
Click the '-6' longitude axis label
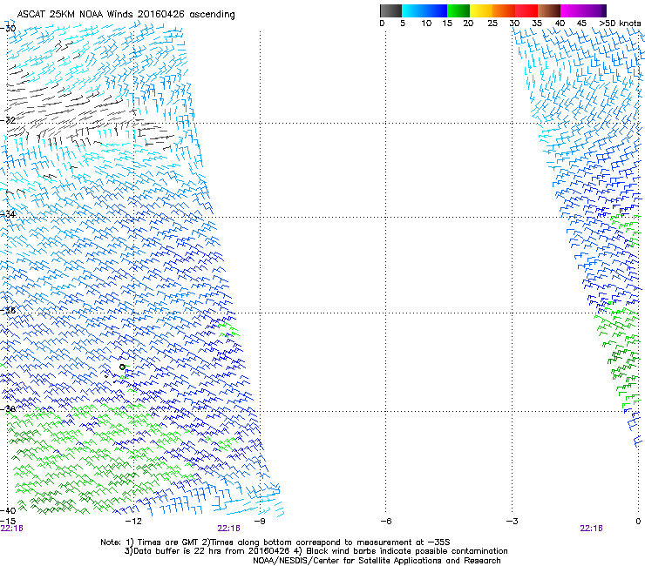[x=385, y=522]
